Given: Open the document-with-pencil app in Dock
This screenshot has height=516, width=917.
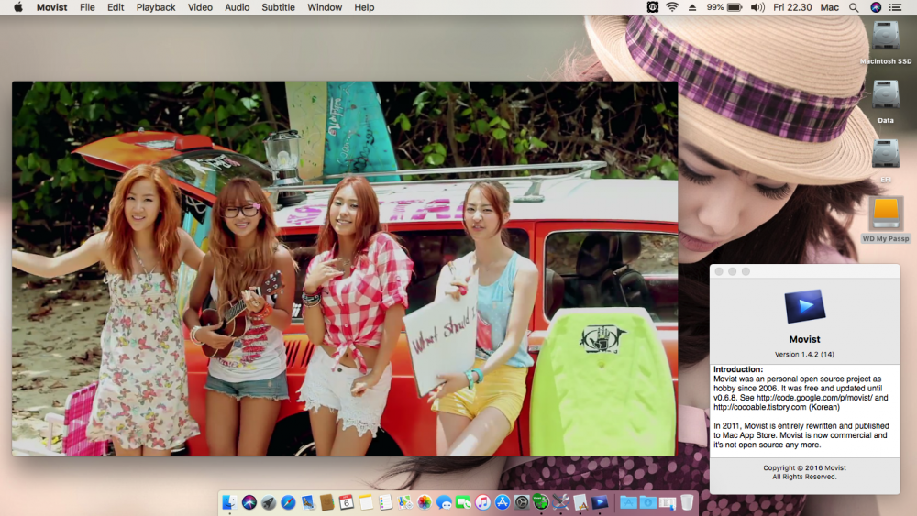Looking at the screenshot, I should (x=580, y=502).
